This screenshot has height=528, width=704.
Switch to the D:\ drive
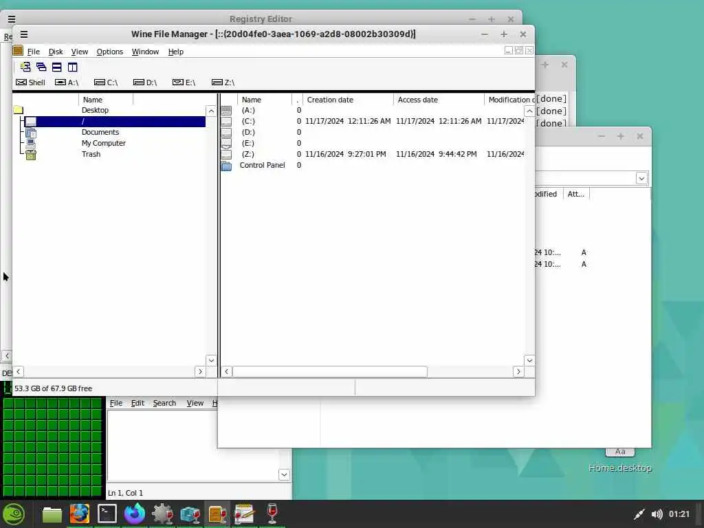[145, 82]
